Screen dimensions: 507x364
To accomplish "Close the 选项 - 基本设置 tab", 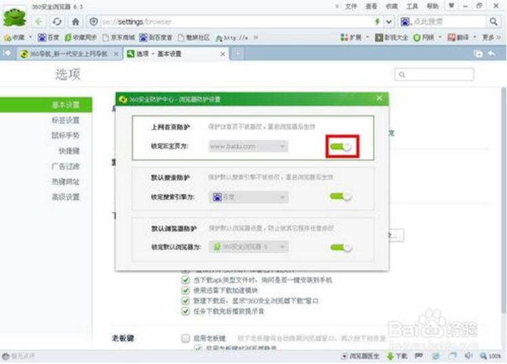I will point(222,54).
